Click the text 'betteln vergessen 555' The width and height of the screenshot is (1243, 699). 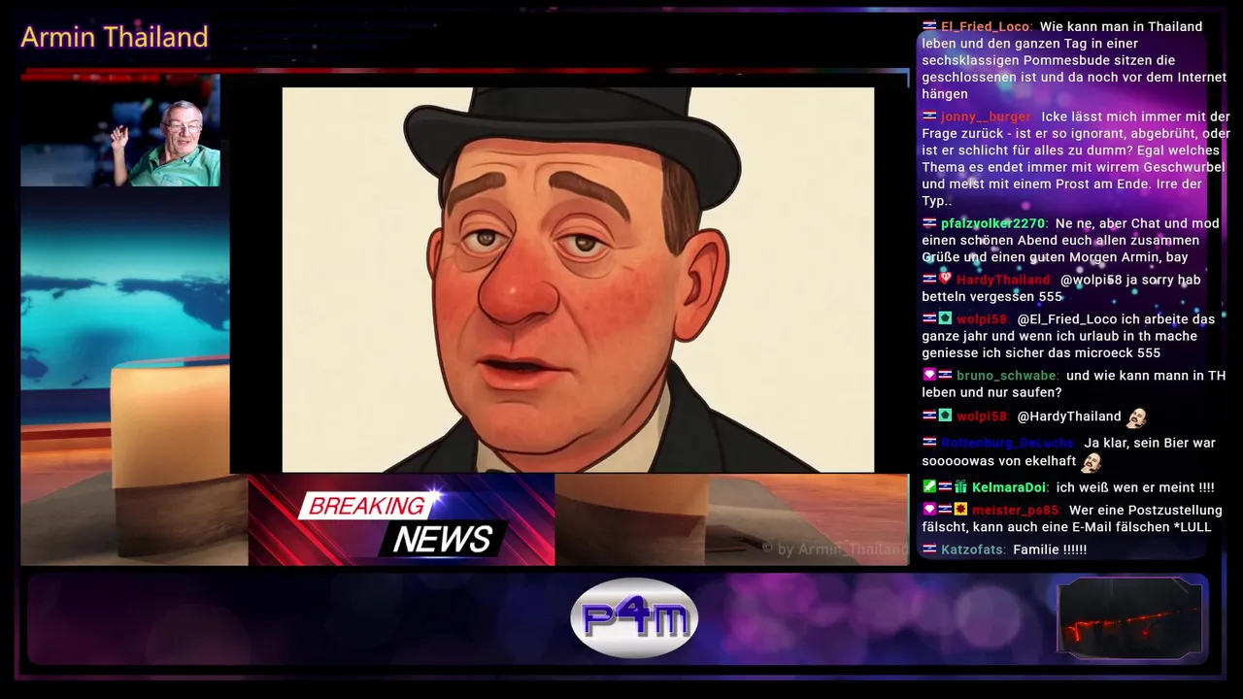[991, 296]
